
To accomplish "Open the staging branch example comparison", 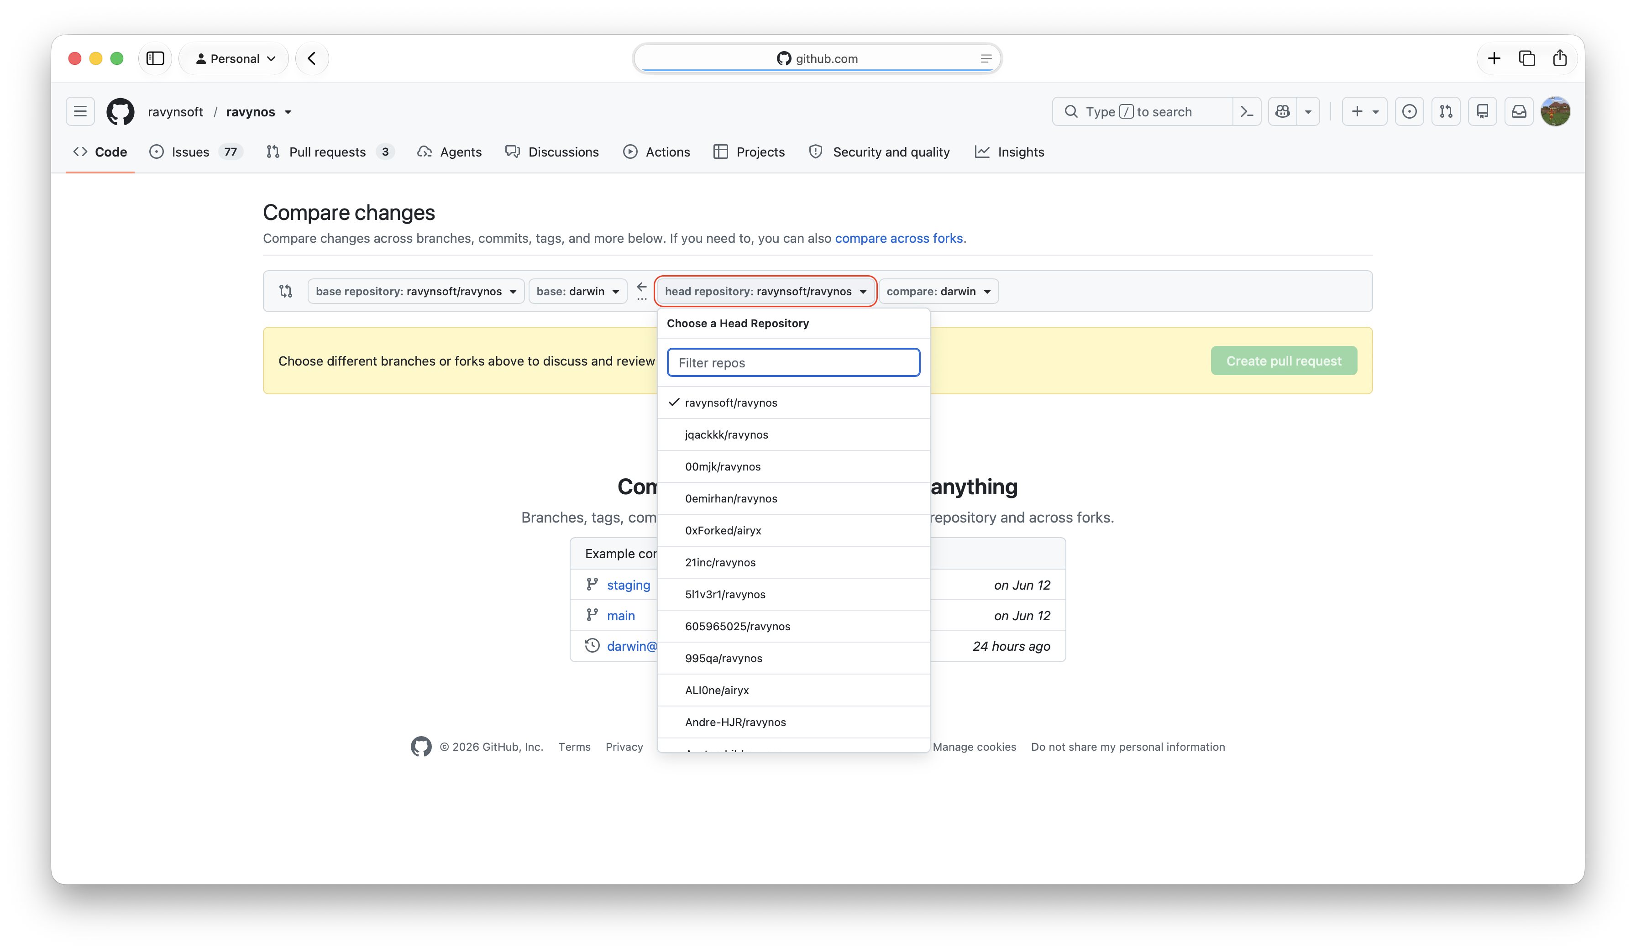I will coord(628,585).
